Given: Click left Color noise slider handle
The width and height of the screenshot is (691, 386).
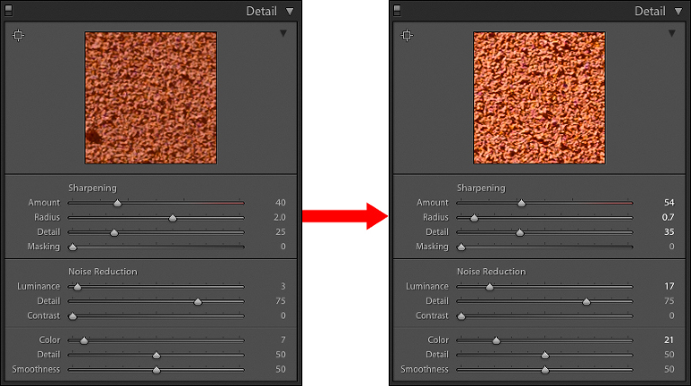Looking at the screenshot, I should point(85,341).
